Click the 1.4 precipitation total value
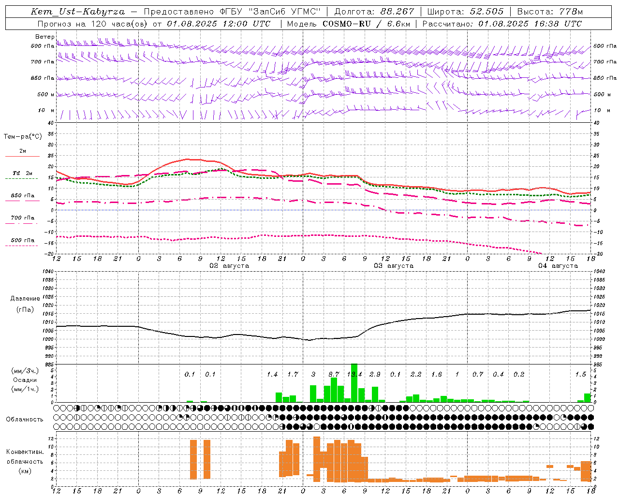Image resolution: width=619 pixels, height=495 pixels. pos(272,375)
